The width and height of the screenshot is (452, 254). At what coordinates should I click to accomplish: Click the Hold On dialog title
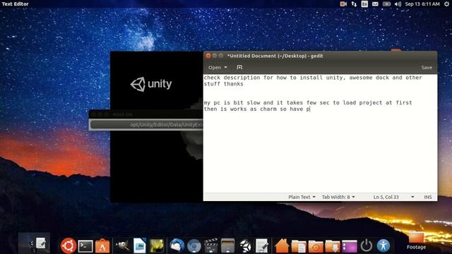[122, 114]
